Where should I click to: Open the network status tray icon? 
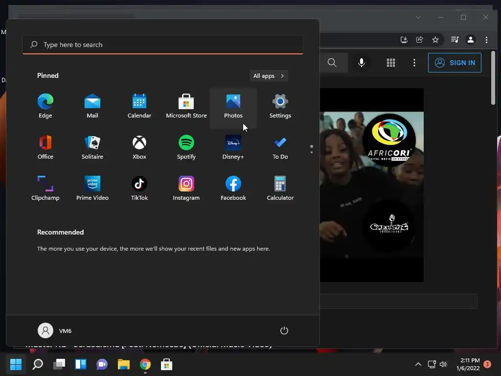432,364
